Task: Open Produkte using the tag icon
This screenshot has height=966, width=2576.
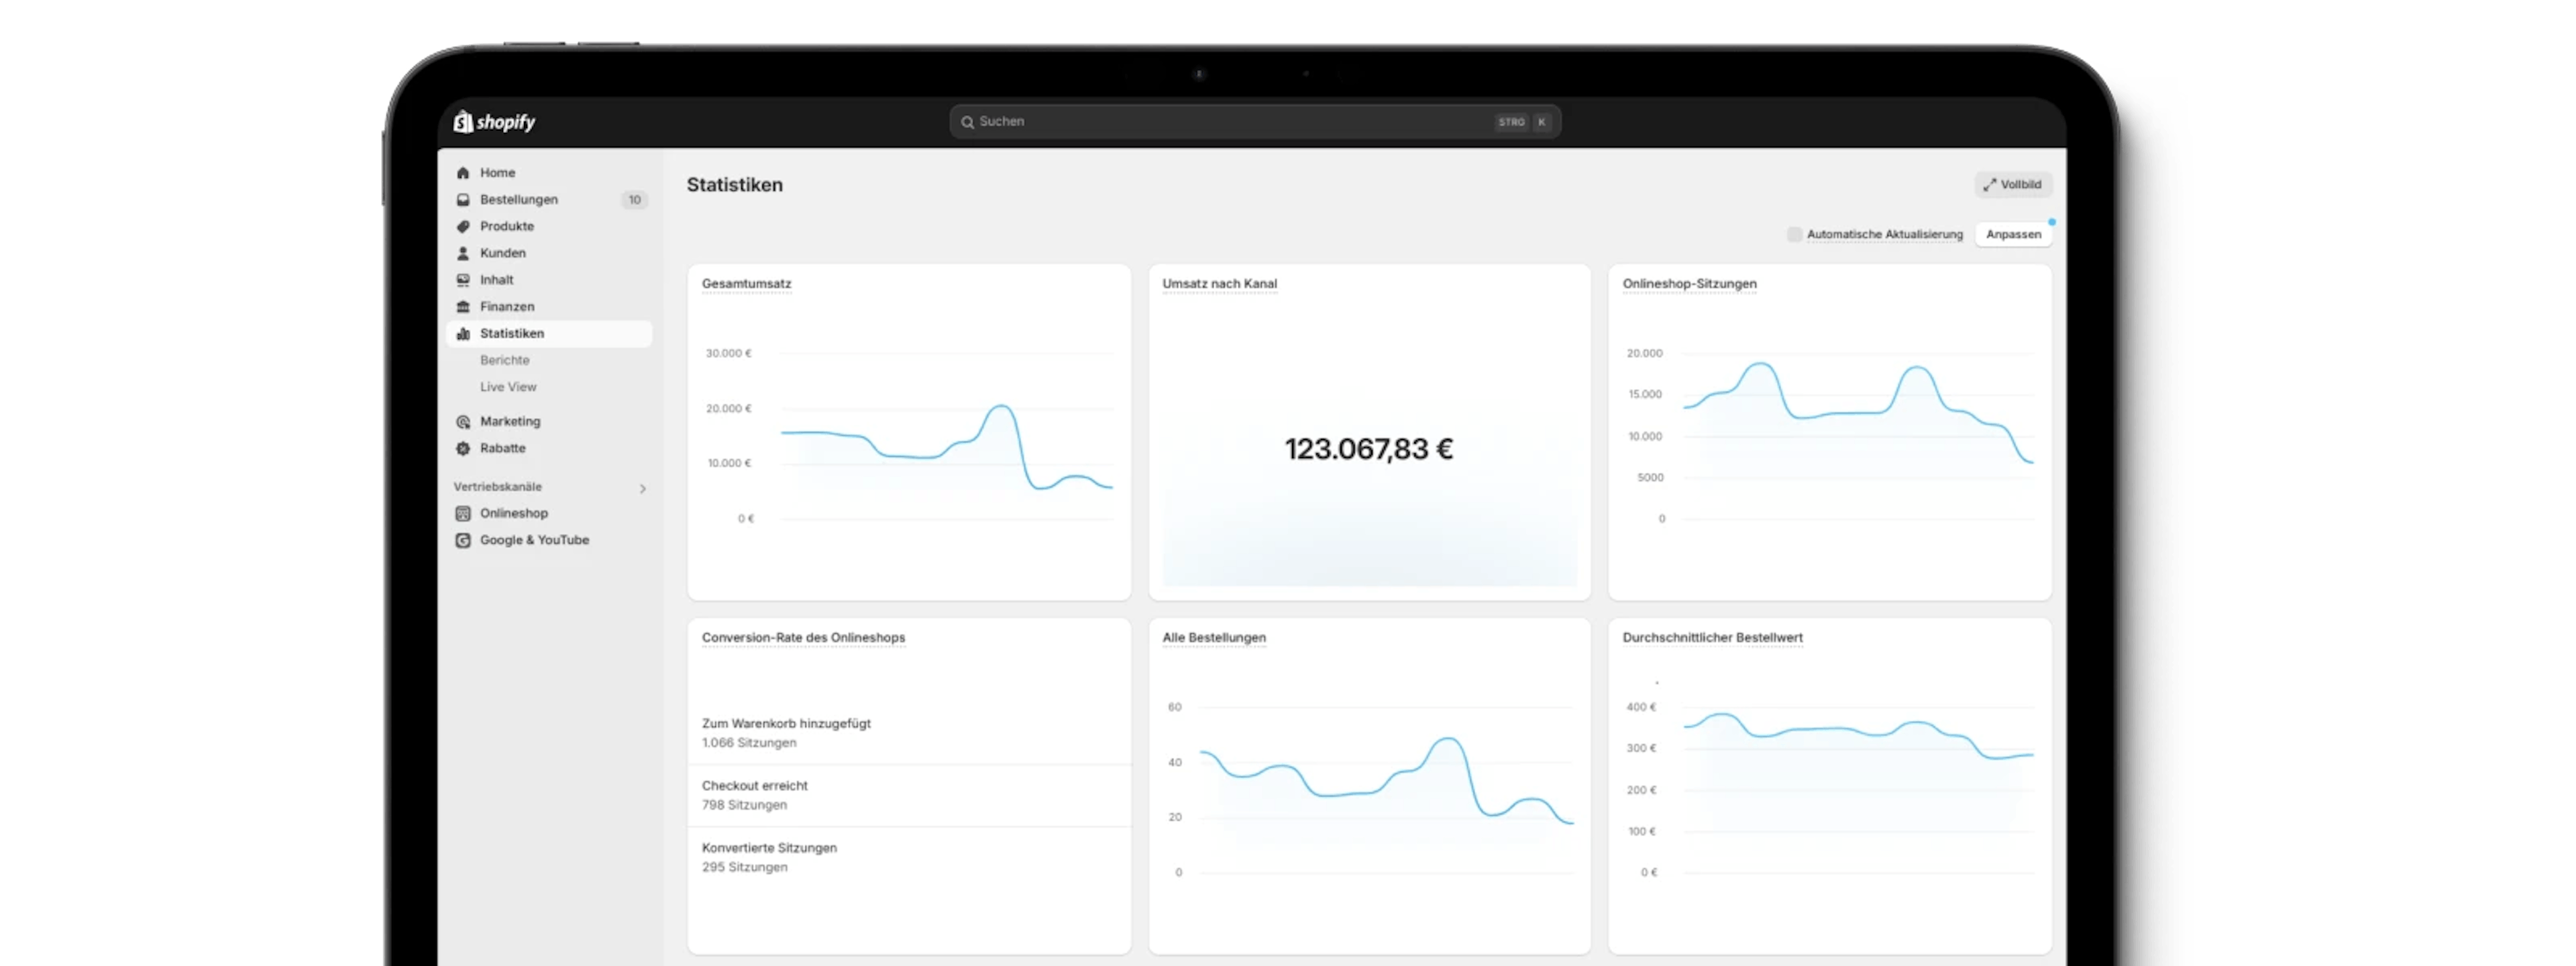Action: point(463,226)
